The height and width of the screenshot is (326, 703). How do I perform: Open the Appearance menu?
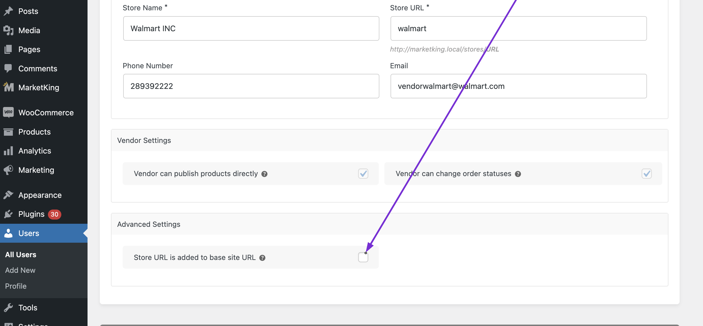40,195
